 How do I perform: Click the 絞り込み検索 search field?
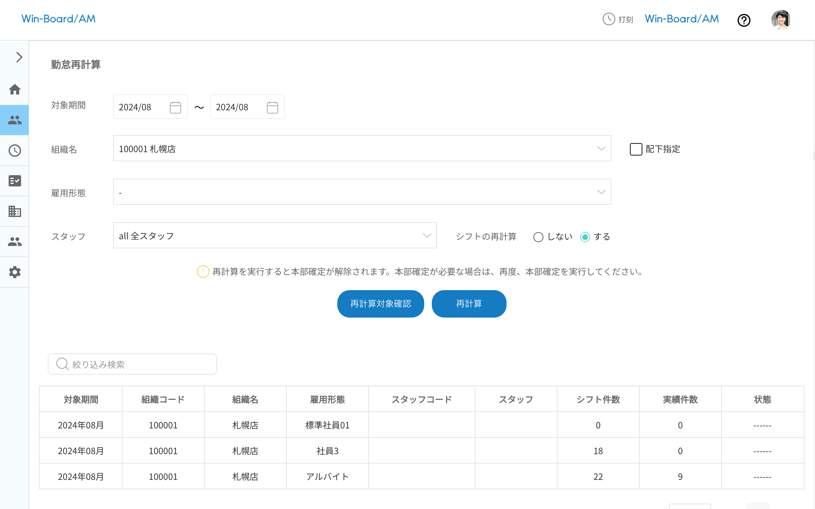point(132,364)
